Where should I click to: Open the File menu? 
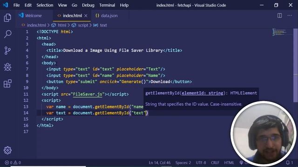(x=17, y=5)
